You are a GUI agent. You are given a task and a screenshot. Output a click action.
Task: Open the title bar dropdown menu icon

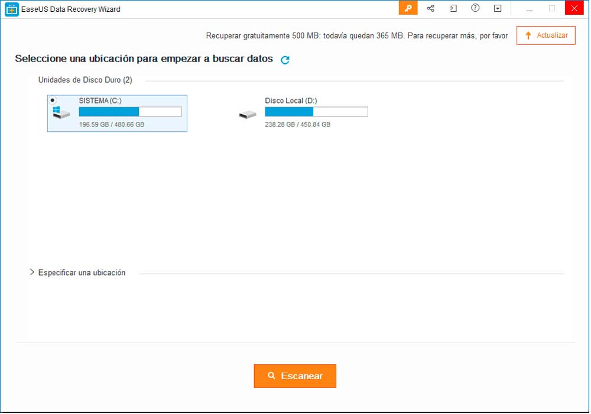pyautogui.click(x=499, y=8)
